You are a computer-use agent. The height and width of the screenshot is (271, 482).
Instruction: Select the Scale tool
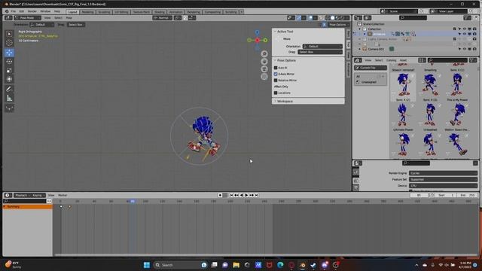(9, 70)
